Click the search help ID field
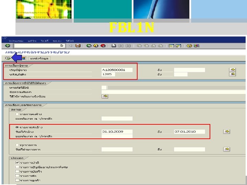The image size is (247, 185). 104,88
